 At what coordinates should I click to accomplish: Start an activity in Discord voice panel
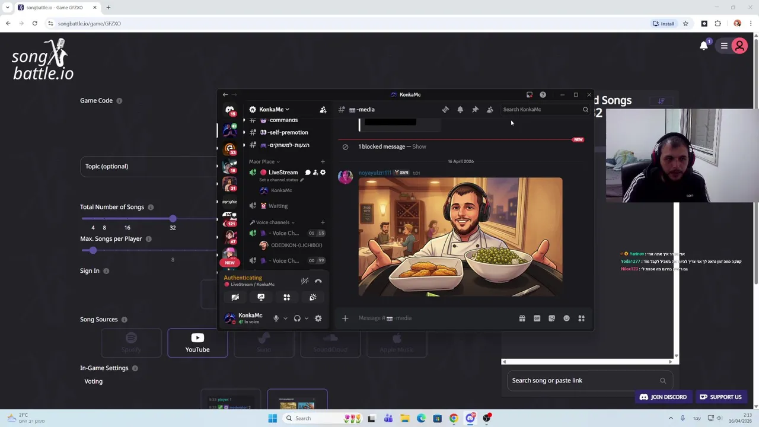tap(287, 297)
